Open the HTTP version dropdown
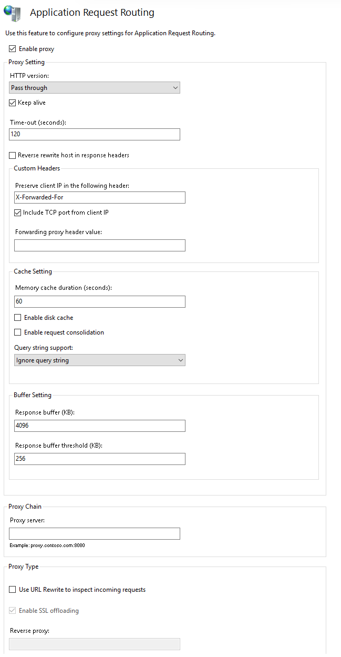Viewport: 341px width, 657px height. tap(95, 88)
